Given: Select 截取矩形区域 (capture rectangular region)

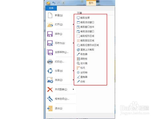Looking at the screenshot, I should [x=85, y=36].
